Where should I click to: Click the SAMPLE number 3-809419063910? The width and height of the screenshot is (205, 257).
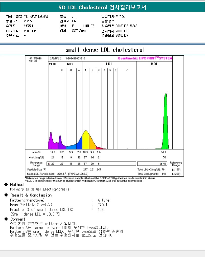(x=75, y=58)
